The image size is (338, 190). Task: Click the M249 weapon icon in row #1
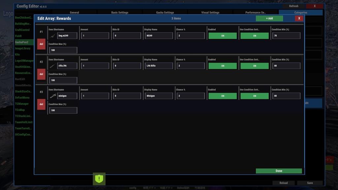pos(52,36)
